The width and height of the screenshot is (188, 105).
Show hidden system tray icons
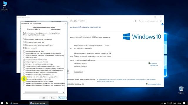(x=162, y=103)
